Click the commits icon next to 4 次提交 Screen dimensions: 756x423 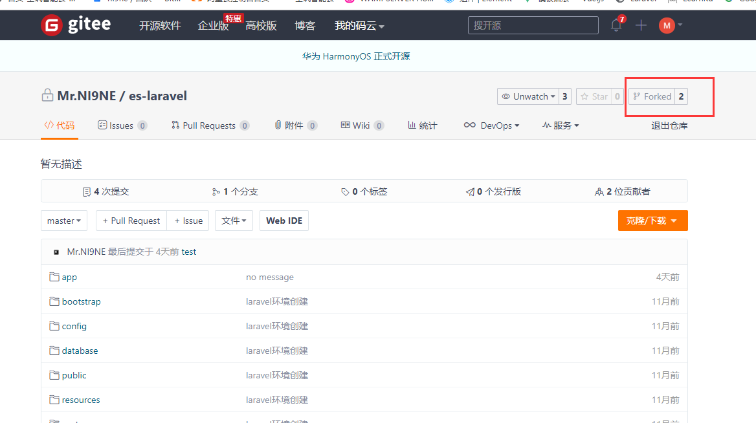87,191
